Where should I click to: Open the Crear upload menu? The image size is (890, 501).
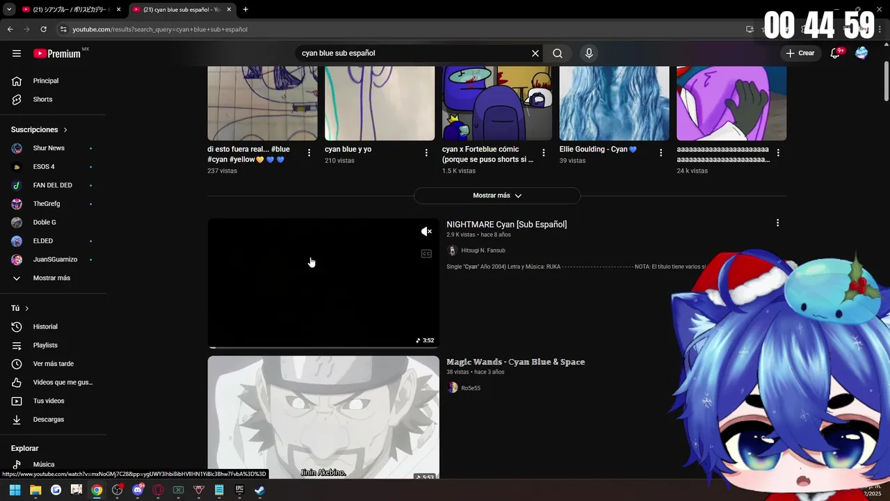coord(800,54)
